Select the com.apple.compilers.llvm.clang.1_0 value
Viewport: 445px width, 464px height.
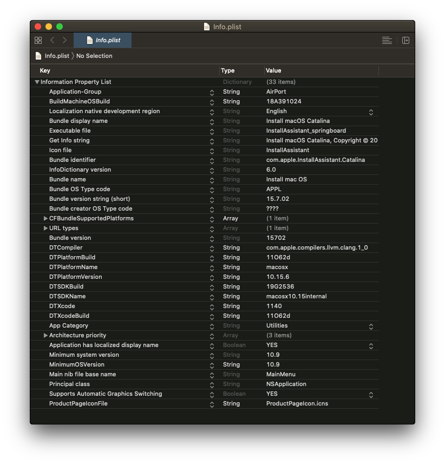(x=317, y=247)
